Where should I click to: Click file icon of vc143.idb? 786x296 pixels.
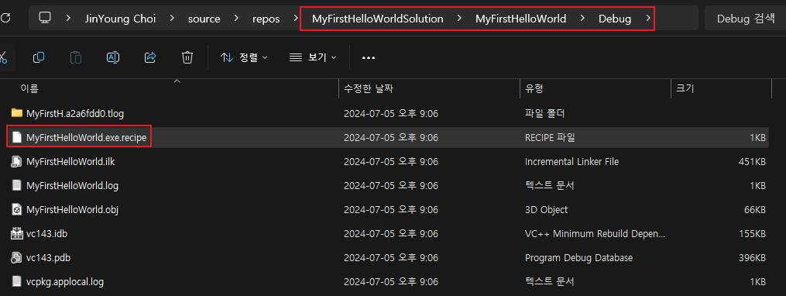[17, 233]
